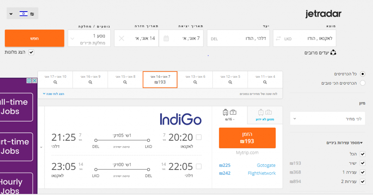Open the departure date calendar icon
Viewport: 373px width, 195px height.
166,38
